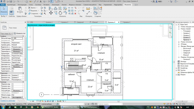Enable the Обрезать вид checkbox
The image size is (194, 109).
click(13, 84)
